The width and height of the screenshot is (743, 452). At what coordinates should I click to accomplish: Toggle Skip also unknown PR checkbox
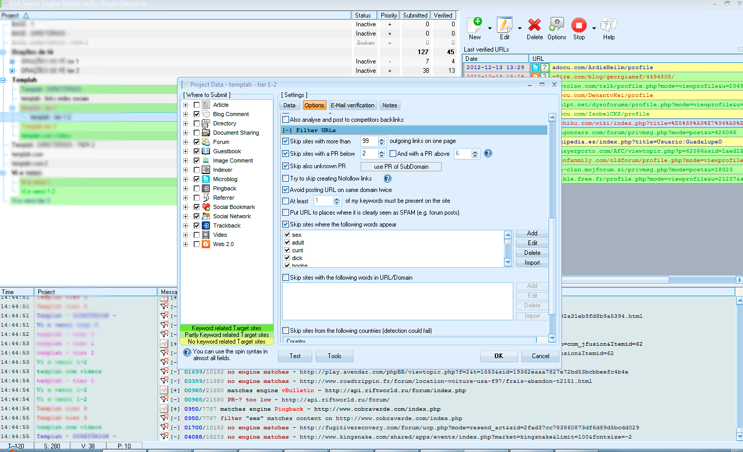pos(285,166)
